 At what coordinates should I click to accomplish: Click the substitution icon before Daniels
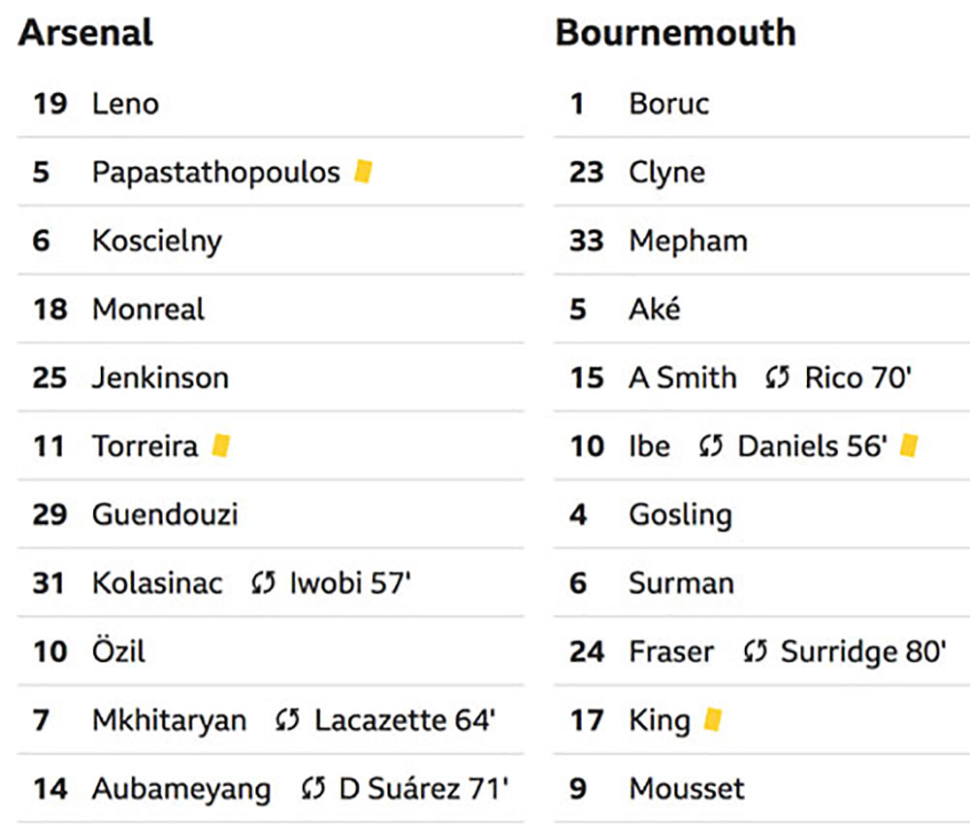710,445
